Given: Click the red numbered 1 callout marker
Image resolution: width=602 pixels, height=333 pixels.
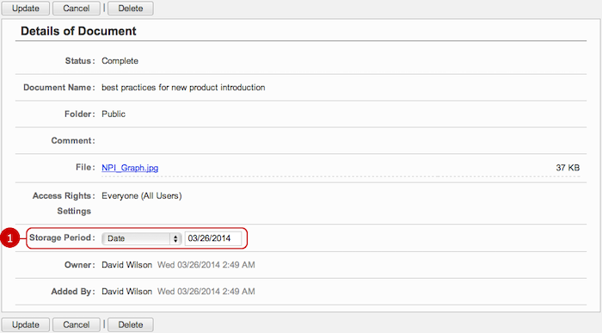Looking at the screenshot, I should 10,238.
